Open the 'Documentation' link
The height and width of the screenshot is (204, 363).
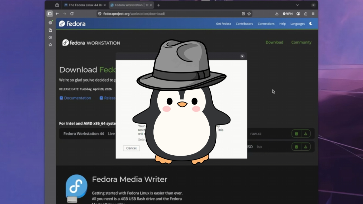point(75,98)
